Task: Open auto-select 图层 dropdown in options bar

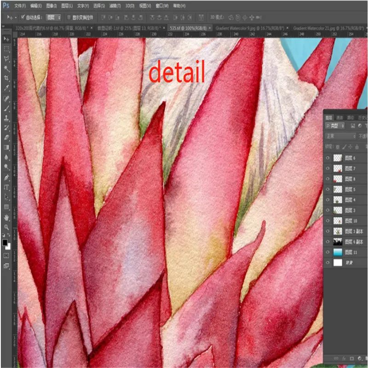Action: (53, 17)
